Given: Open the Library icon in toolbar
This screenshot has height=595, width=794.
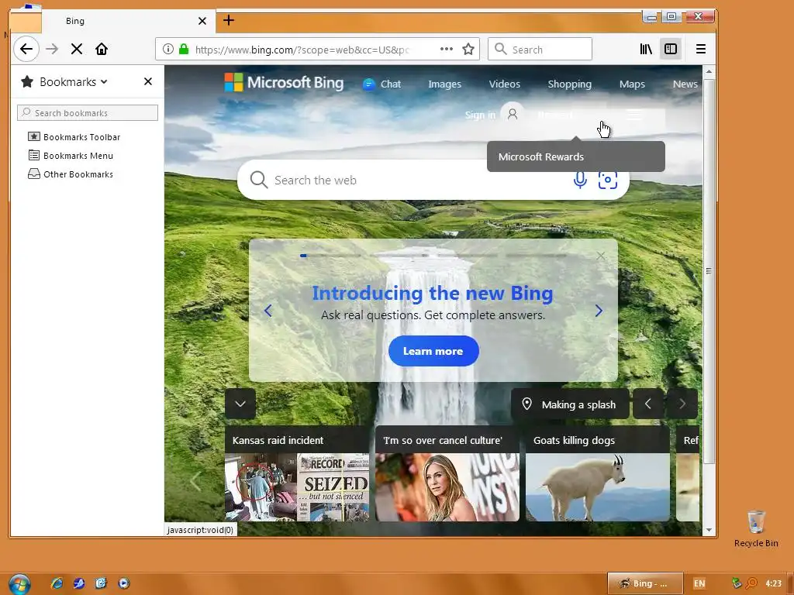Looking at the screenshot, I should point(646,49).
